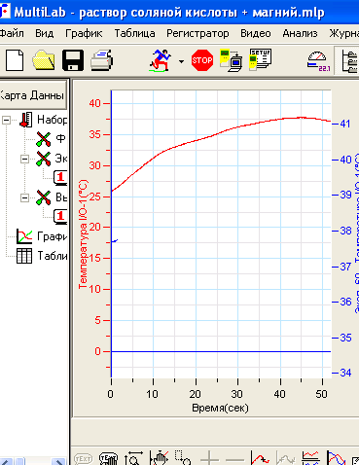Open the Регистратор menu
Viewport: 359px width, 465px height.
point(197,33)
